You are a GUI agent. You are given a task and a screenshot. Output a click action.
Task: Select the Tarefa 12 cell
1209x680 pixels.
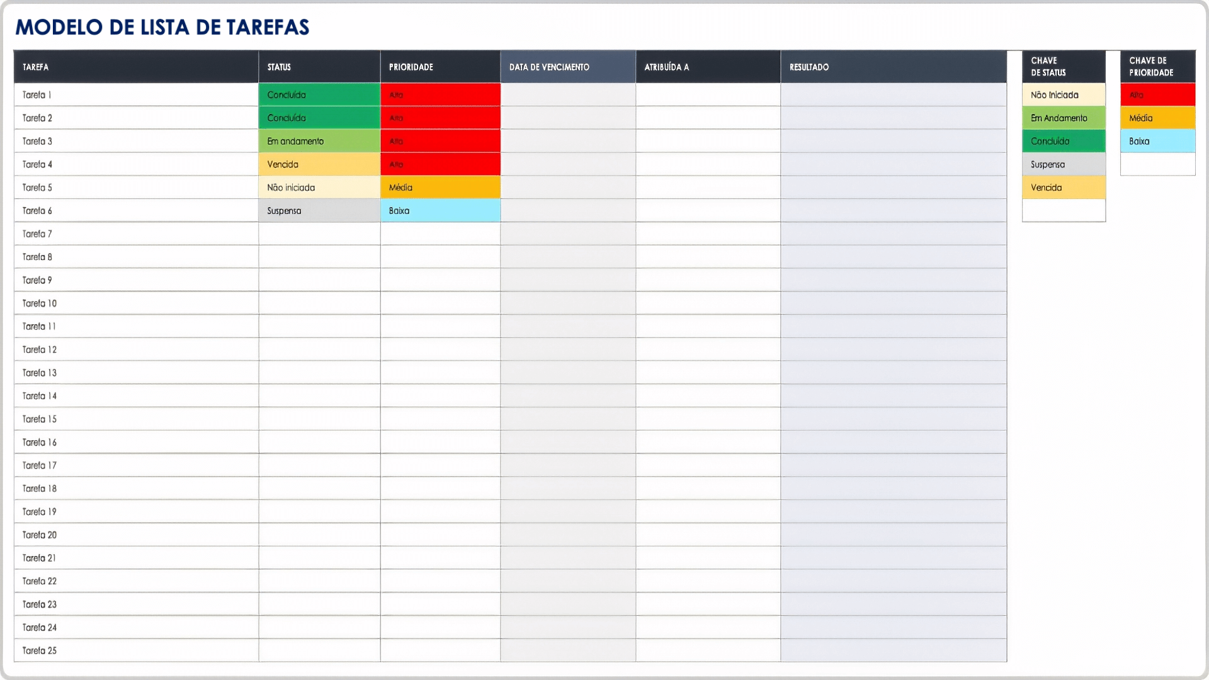pyautogui.click(x=136, y=349)
